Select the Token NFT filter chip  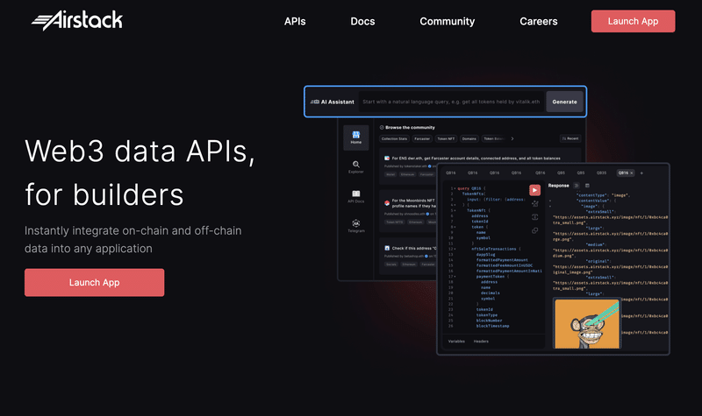(x=446, y=138)
